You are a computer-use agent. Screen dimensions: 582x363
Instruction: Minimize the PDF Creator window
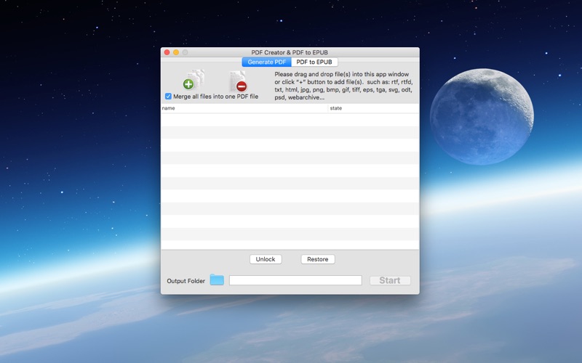[176, 52]
